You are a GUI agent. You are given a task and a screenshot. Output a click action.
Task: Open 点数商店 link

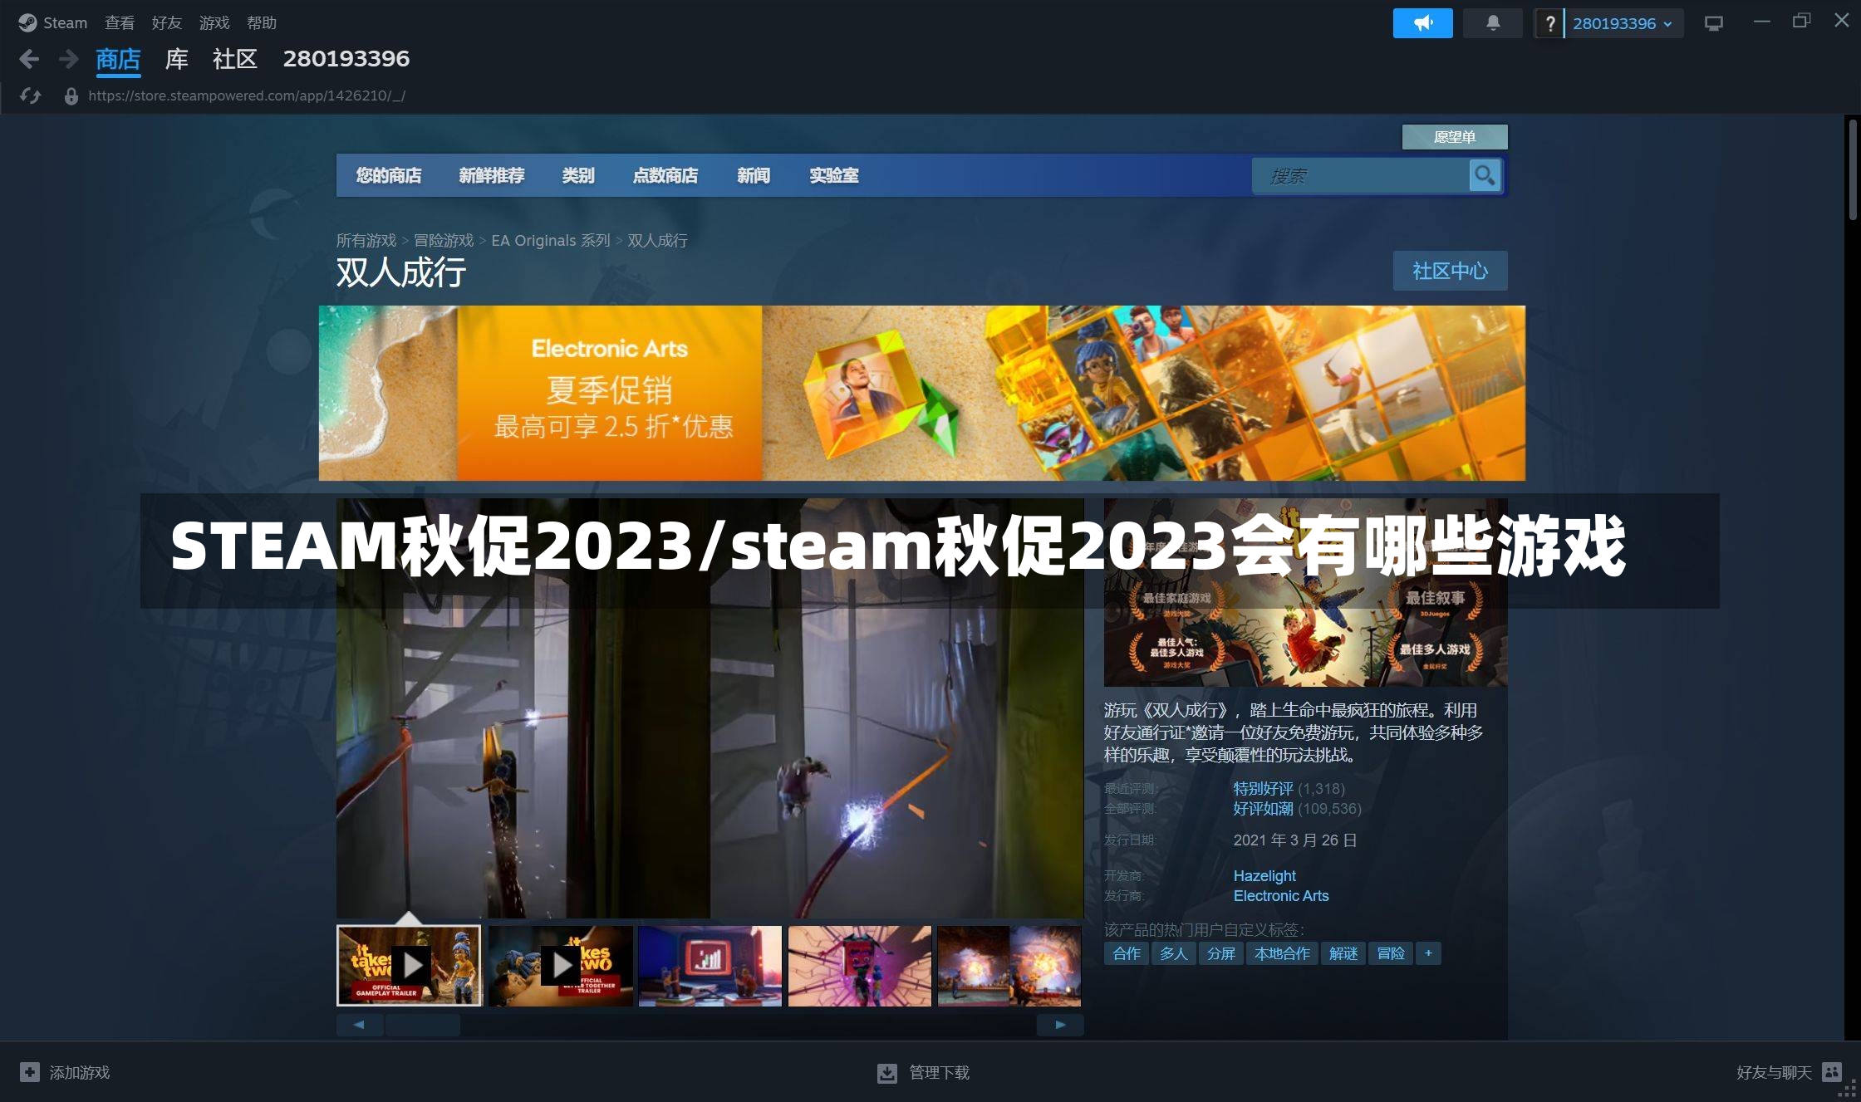665,175
